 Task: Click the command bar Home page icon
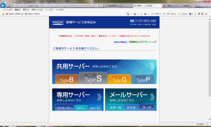tap(128, 14)
